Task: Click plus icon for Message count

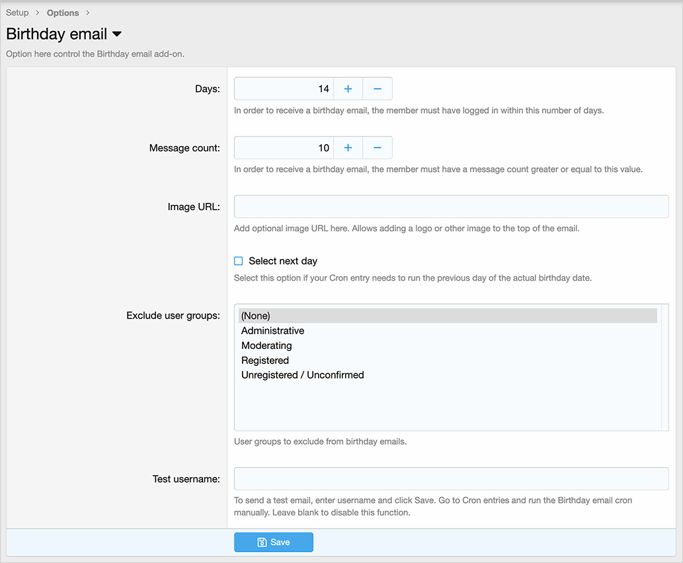Action: point(348,148)
